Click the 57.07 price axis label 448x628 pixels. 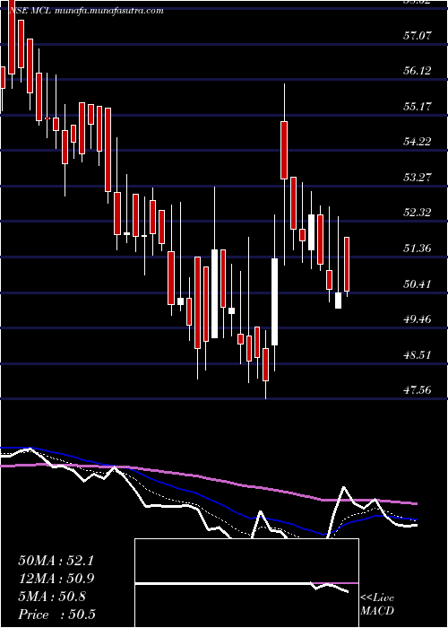tap(417, 36)
